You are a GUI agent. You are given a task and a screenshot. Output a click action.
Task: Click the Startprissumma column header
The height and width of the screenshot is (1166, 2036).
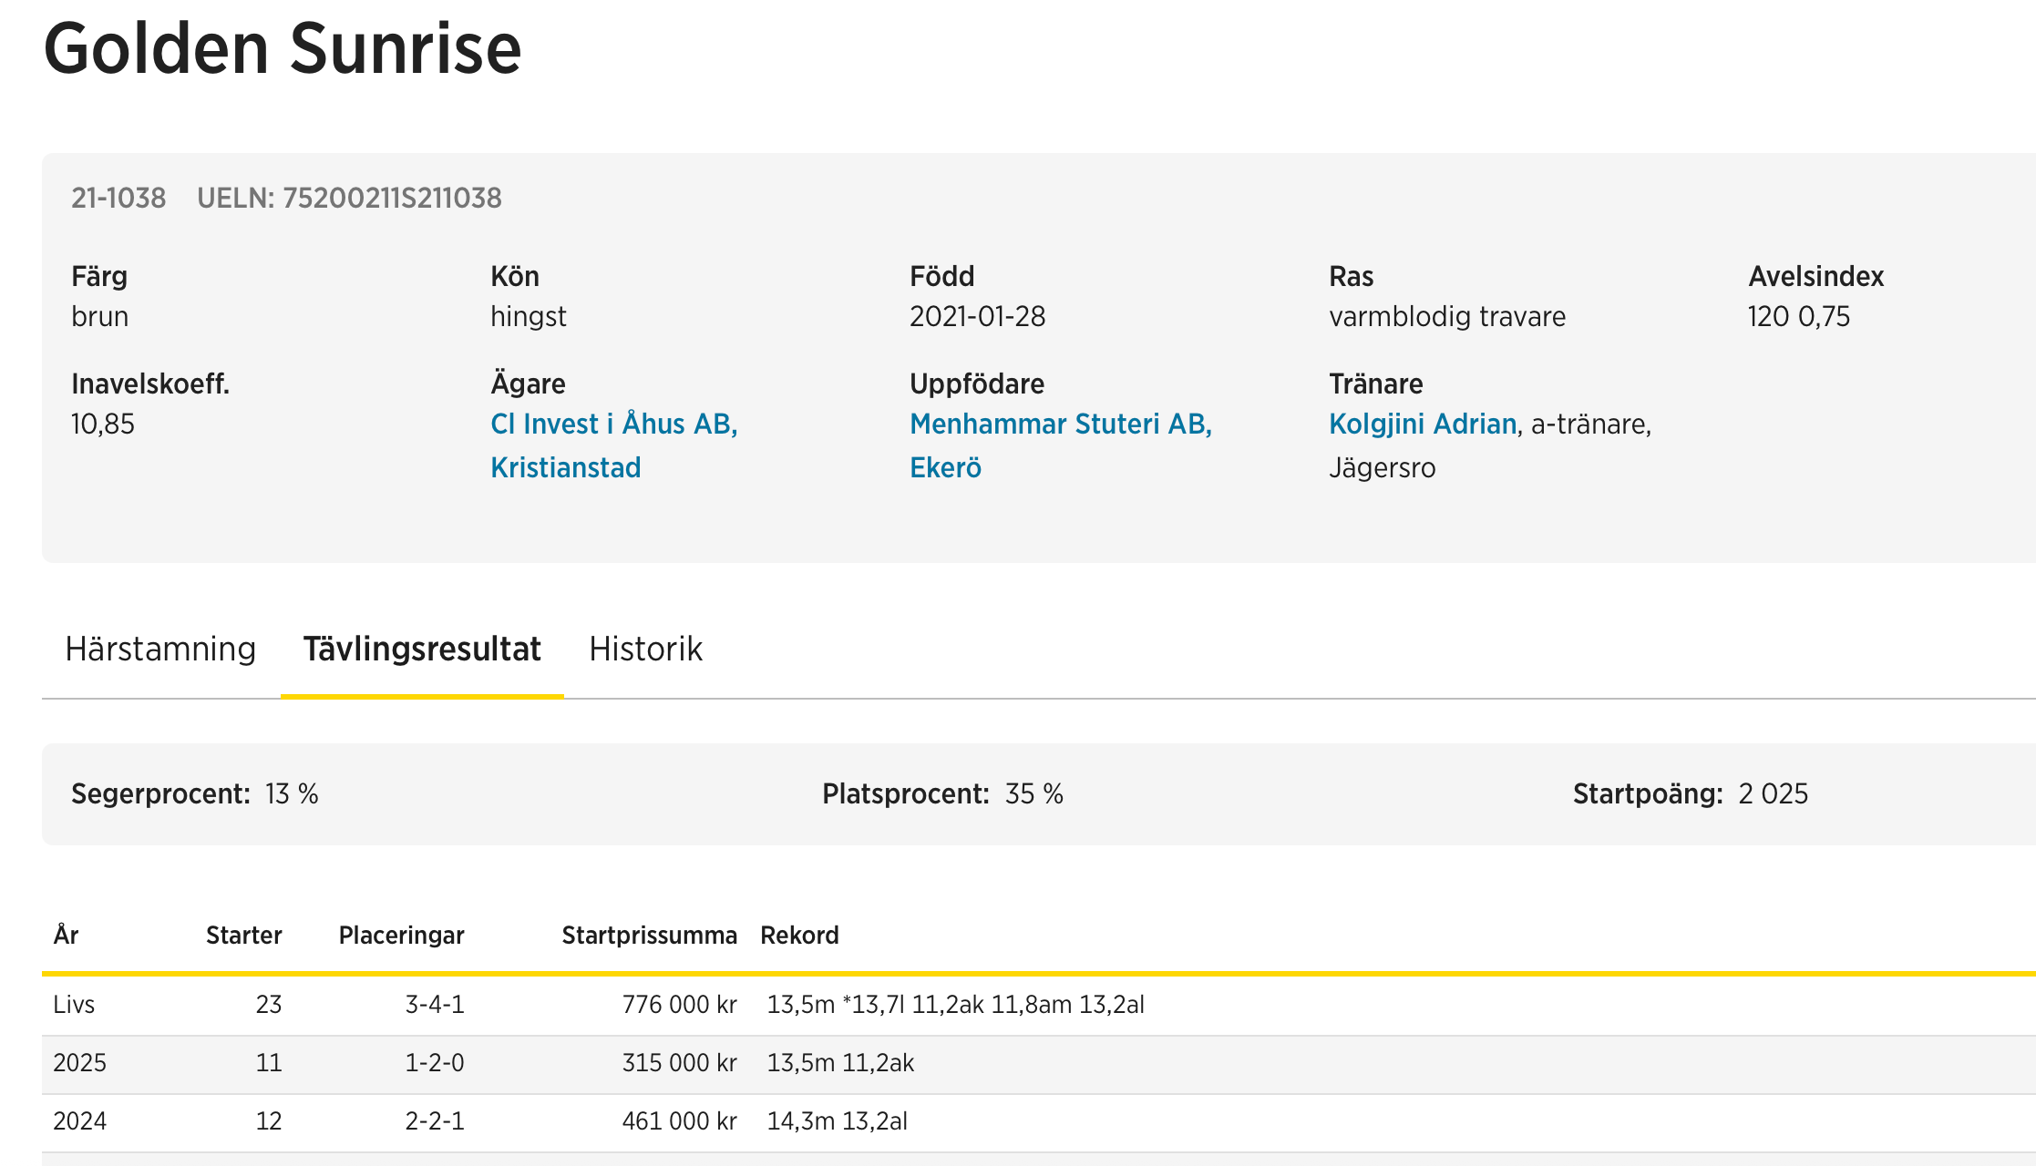click(649, 936)
